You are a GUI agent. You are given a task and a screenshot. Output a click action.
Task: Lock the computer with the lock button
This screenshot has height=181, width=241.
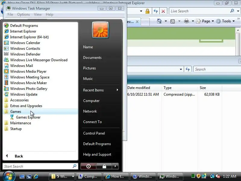click(104, 166)
